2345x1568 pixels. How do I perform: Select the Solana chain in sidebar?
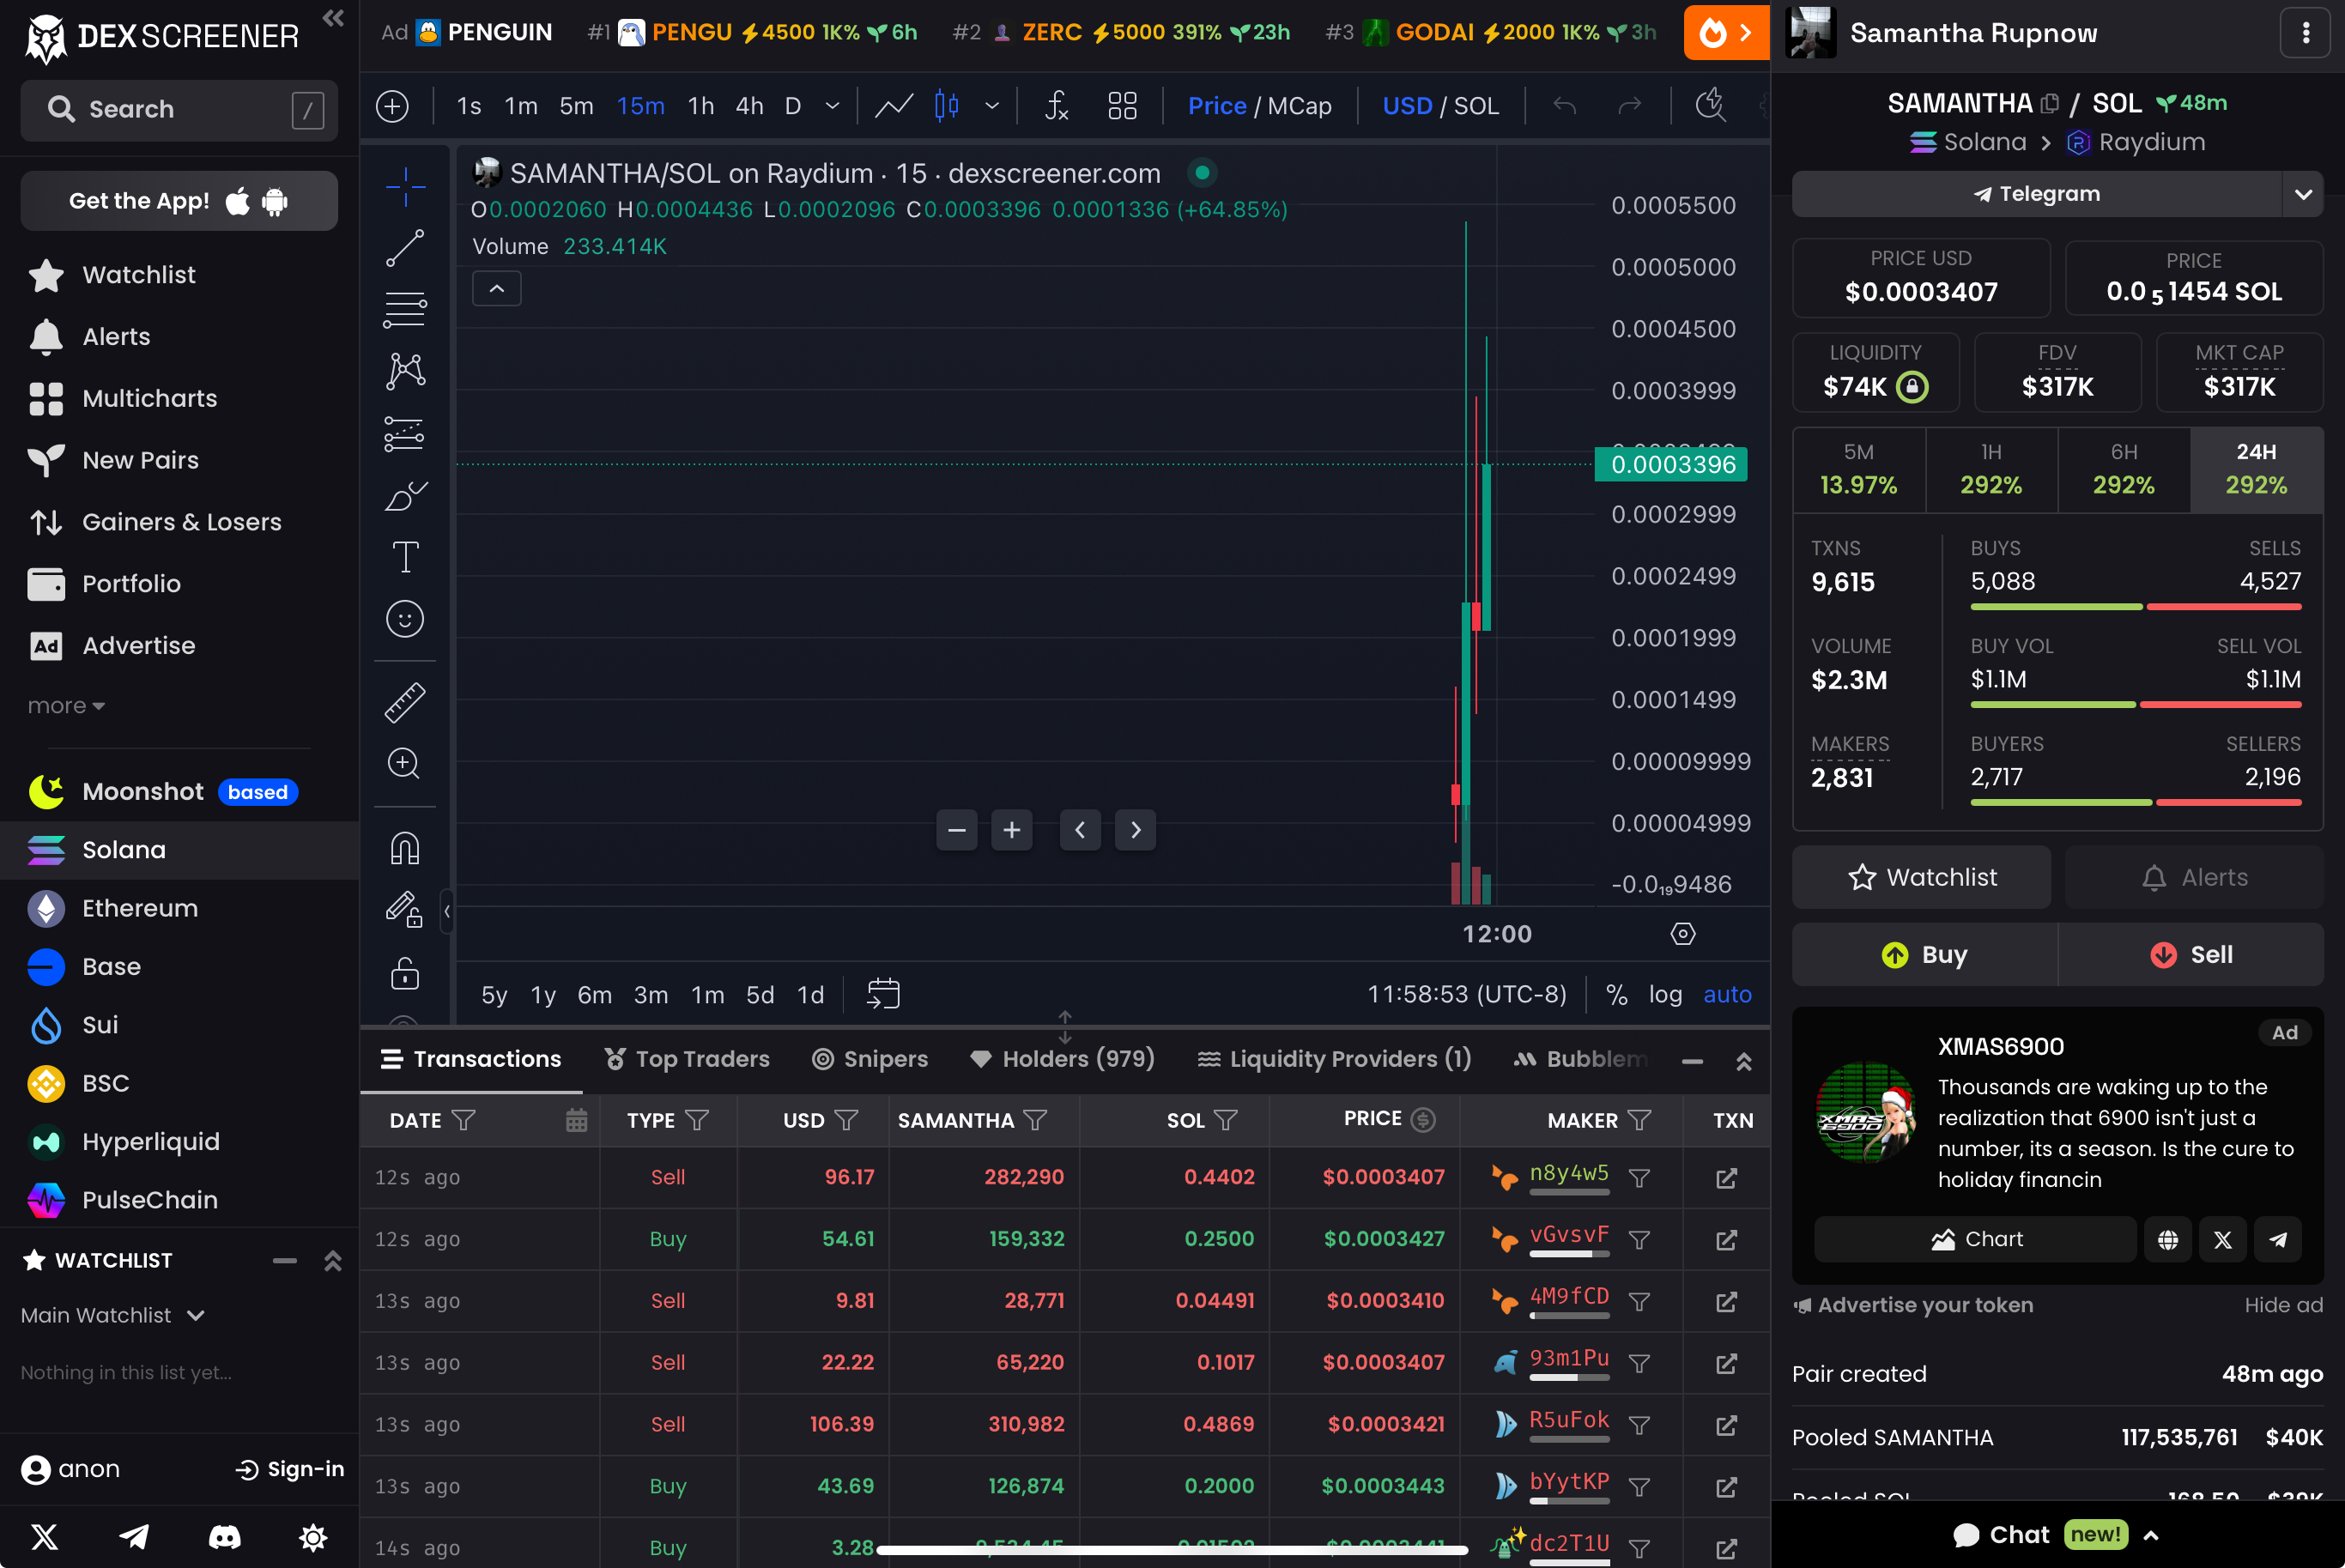tap(180, 850)
